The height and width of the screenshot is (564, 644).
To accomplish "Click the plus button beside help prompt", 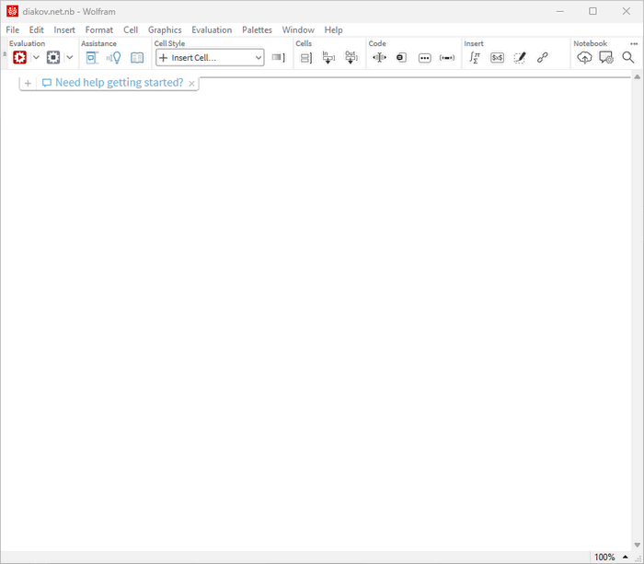I will 28,83.
